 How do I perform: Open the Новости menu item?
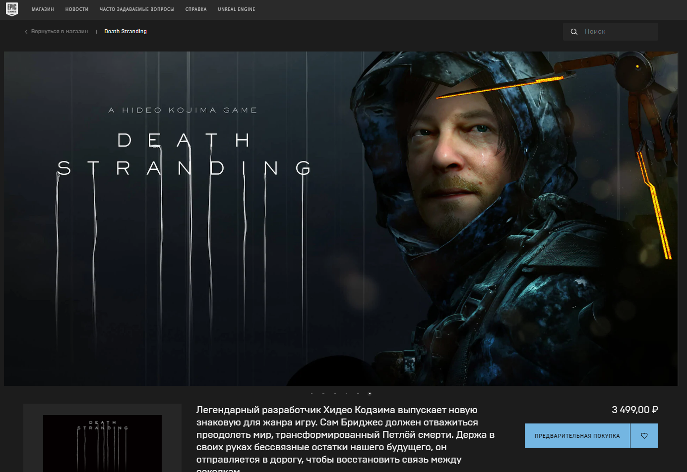coord(77,9)
